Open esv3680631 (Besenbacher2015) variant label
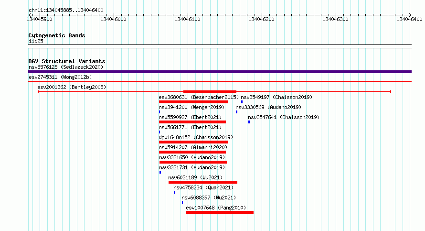 (199, 97)
